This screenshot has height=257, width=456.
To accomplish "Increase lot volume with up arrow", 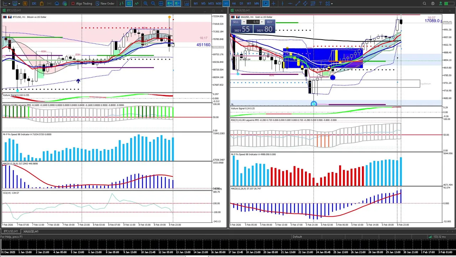I will (262, 22).
